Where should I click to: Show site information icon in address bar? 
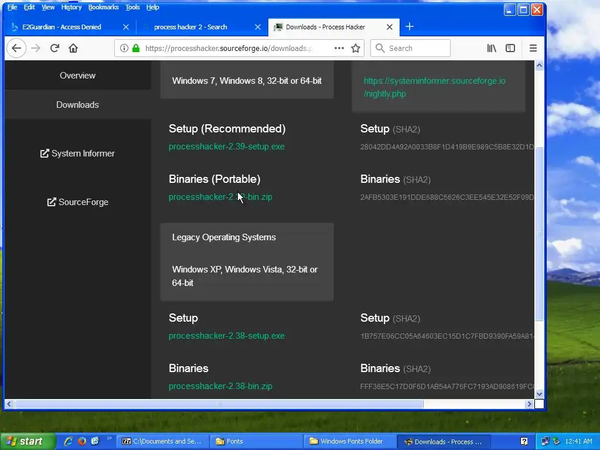pyautogui.click(x=124, y=48)
